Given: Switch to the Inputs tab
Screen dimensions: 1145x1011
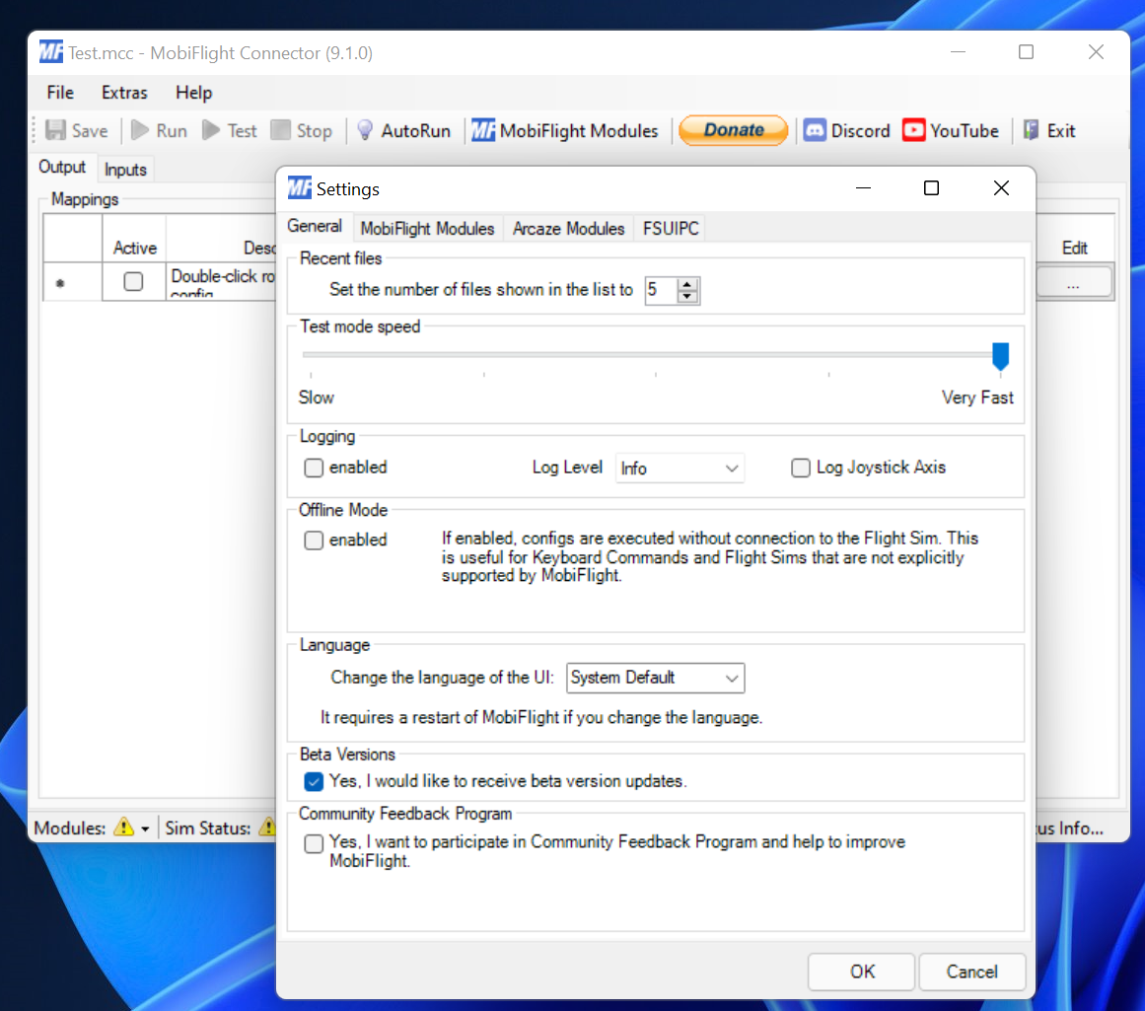Looking at the screenshot, I should 125,170.
